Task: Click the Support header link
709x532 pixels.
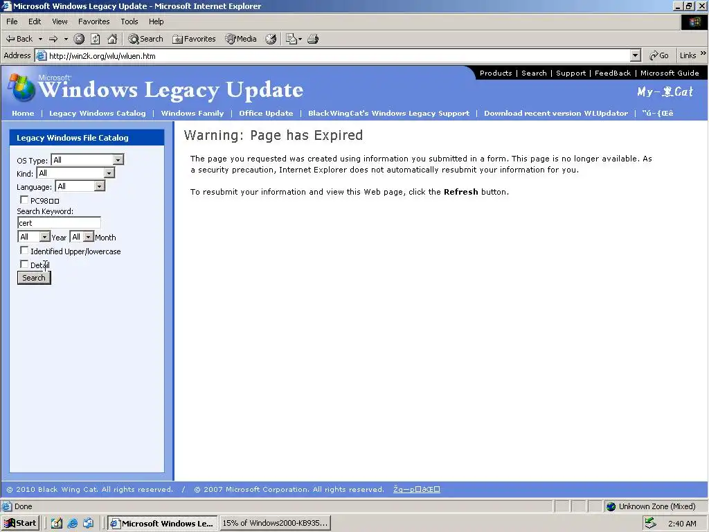Action: (571, 73)
